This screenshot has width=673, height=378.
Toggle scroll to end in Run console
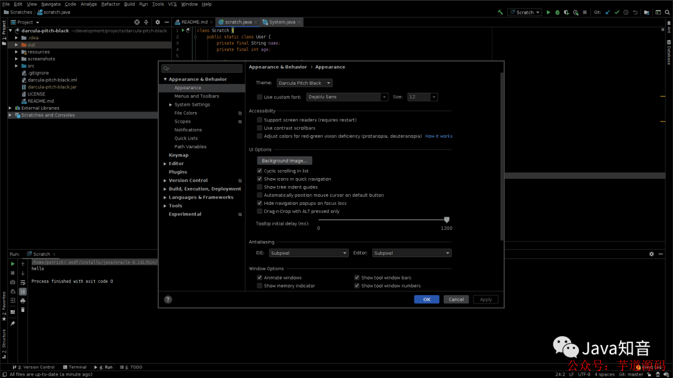23,291
